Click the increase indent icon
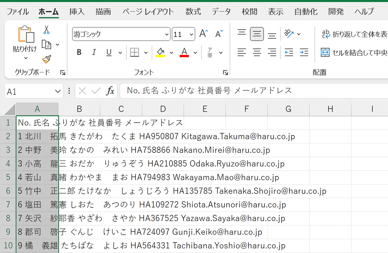This screenshot has height=253, width=388. coord(304,52)
